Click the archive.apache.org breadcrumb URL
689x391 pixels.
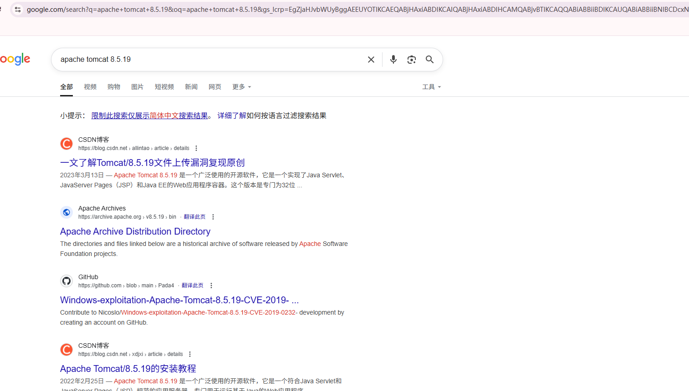(x=127, y=217)
